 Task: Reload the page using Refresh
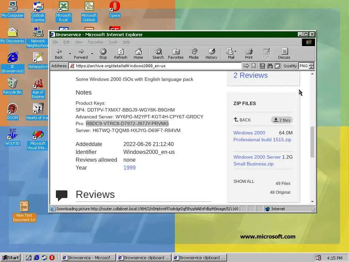point(121,54)
